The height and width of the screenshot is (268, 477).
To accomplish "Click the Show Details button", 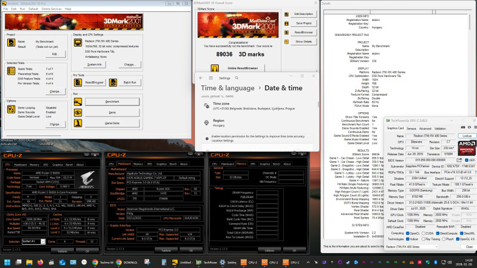I will click(303, 42).
